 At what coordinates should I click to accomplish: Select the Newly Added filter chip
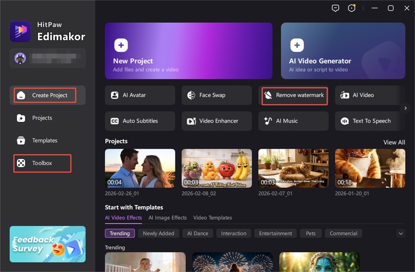[158, 233]
